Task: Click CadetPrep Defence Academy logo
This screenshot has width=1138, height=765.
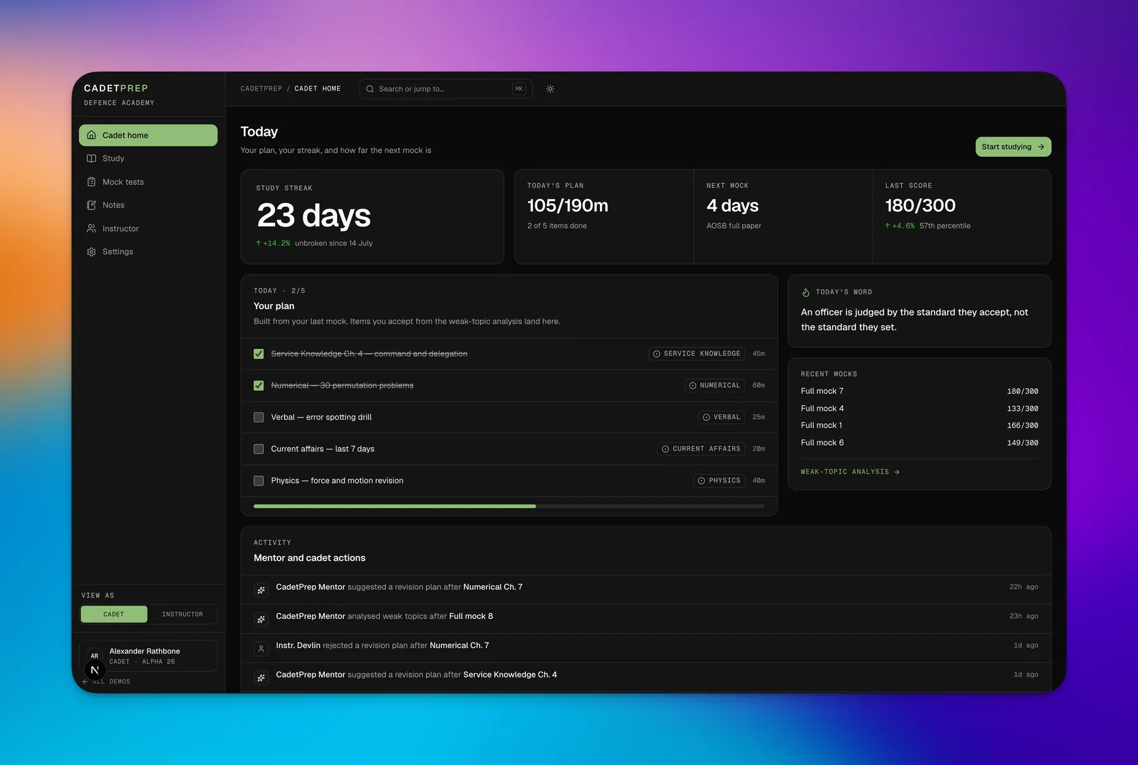Action: [119, 95]
